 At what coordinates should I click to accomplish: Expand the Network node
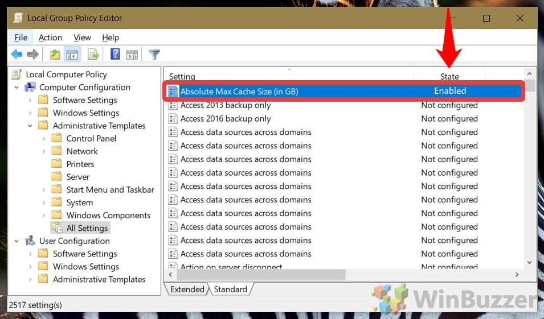coord(44,151)
